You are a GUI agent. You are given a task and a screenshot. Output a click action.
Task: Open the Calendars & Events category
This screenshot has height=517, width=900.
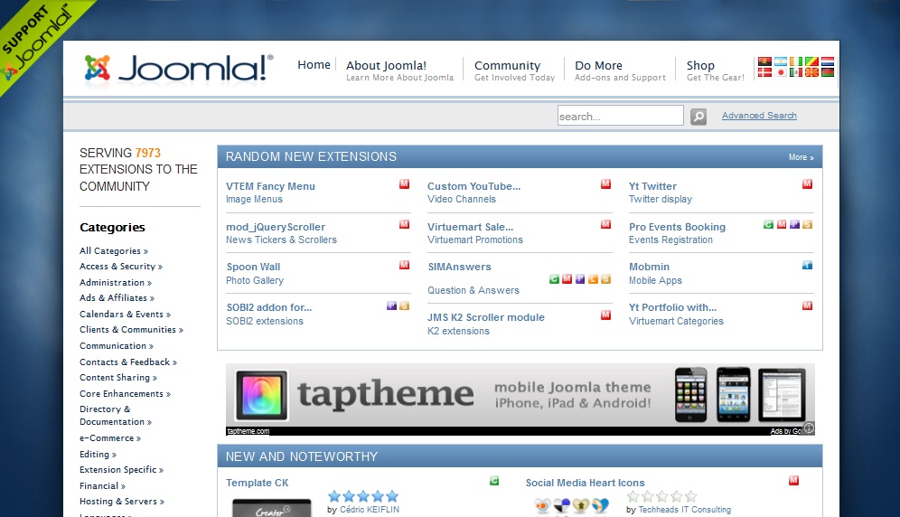click(125, 315)
